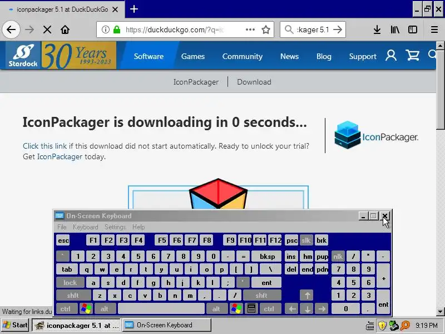Follow the IconPackager link in Get IconPackager today
The image size is (445, 334).
click(60, 157)
